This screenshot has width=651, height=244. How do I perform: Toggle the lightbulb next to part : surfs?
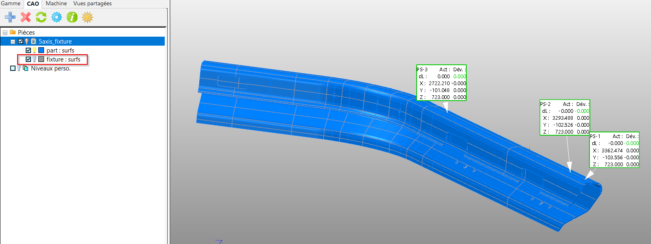coord(35,51)
